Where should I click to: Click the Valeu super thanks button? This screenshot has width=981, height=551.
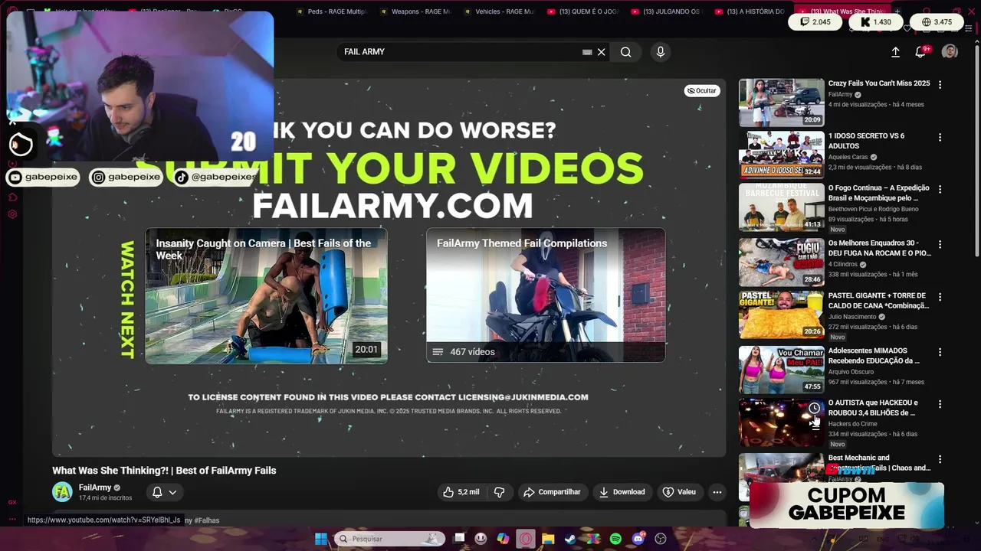coord(679,492)
